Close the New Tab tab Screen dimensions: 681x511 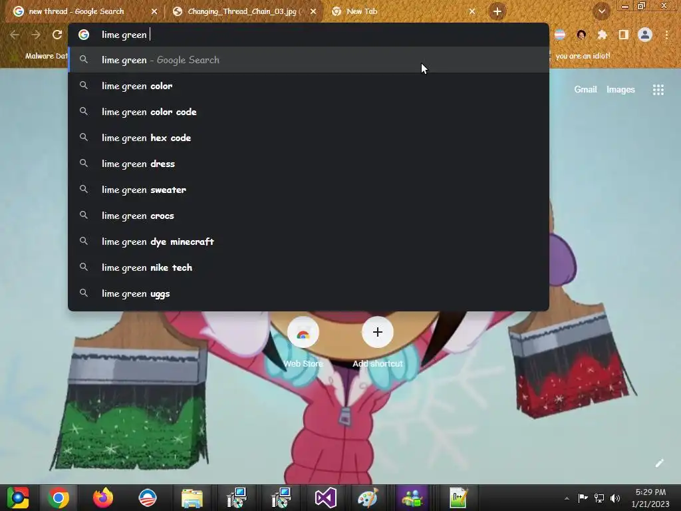(x=472, y=11)
